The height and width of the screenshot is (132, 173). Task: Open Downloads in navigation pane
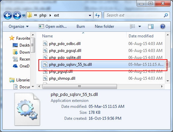coord(25,52)
